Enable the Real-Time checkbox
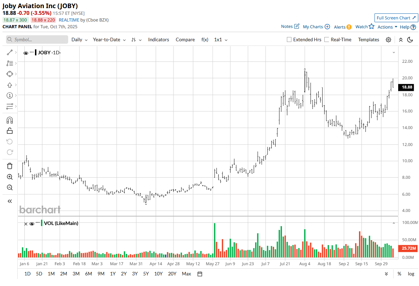This screenshot has width=419, height=286. [326, 39]
